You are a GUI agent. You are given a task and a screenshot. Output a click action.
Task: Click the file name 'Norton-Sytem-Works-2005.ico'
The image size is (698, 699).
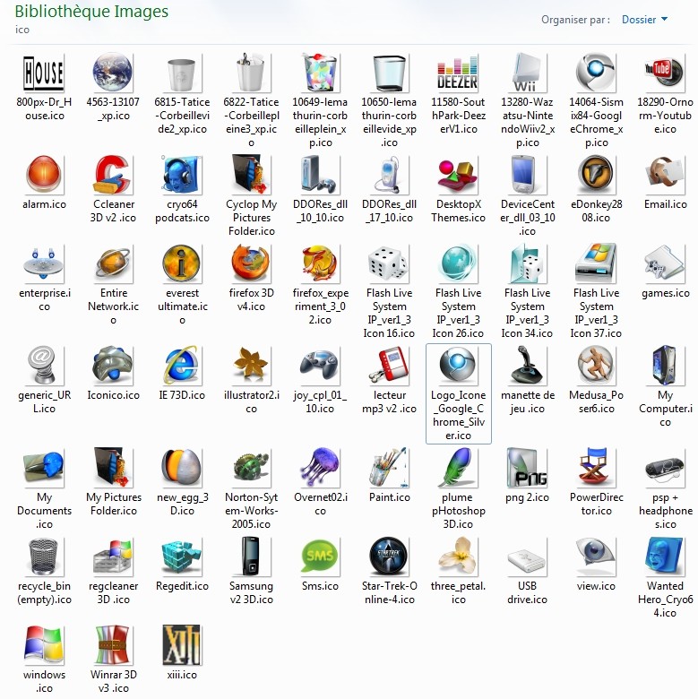coord(251,511)
